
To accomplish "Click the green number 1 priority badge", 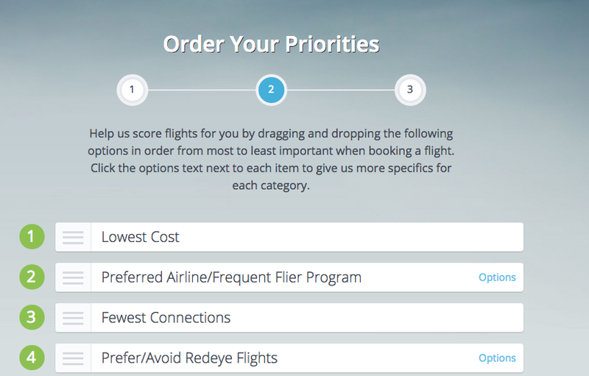I will (32, 237).
